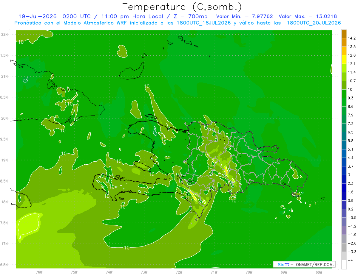Click the 10.7 colorbar value
358x276 pixels.
(x=352, y=81)
